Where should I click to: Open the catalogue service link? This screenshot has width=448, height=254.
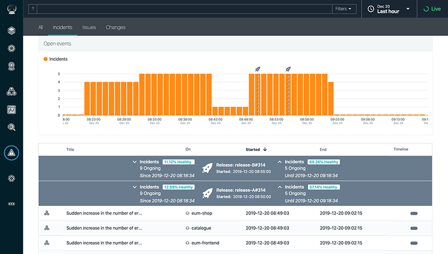[x=201, y=228]
